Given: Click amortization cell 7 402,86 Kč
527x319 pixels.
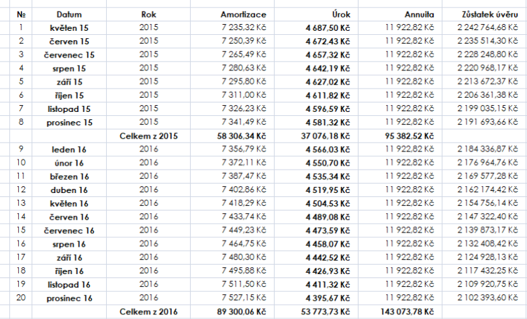Looking at the screenshot, I should 246,190.
